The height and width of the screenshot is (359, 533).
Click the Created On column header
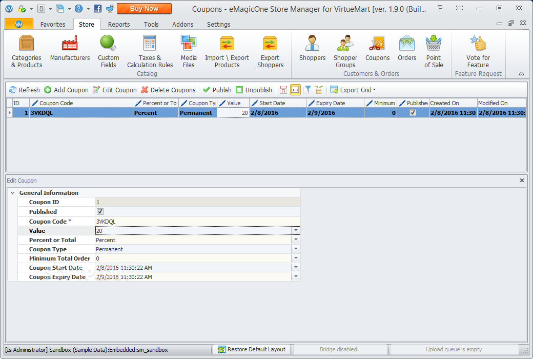tap(453, 103)
